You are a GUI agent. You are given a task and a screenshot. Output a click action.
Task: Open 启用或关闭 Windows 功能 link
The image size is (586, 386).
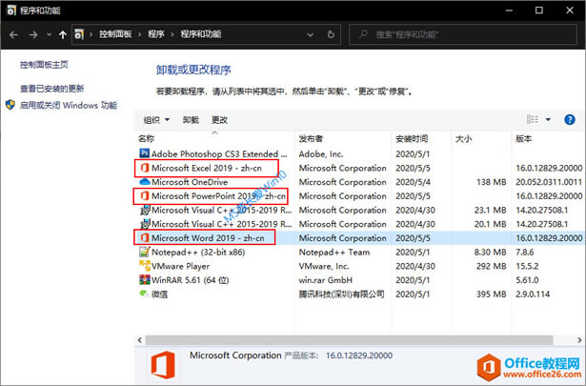69,106
